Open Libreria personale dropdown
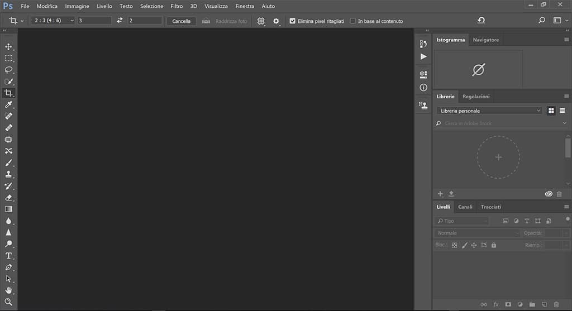 (489, 111)
